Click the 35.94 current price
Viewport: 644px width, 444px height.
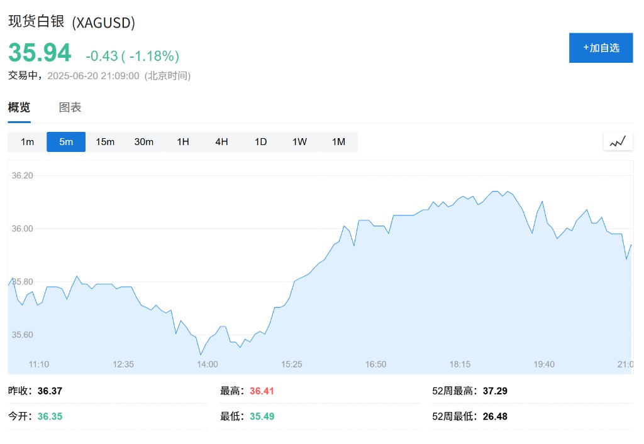(x=40, y=53)
